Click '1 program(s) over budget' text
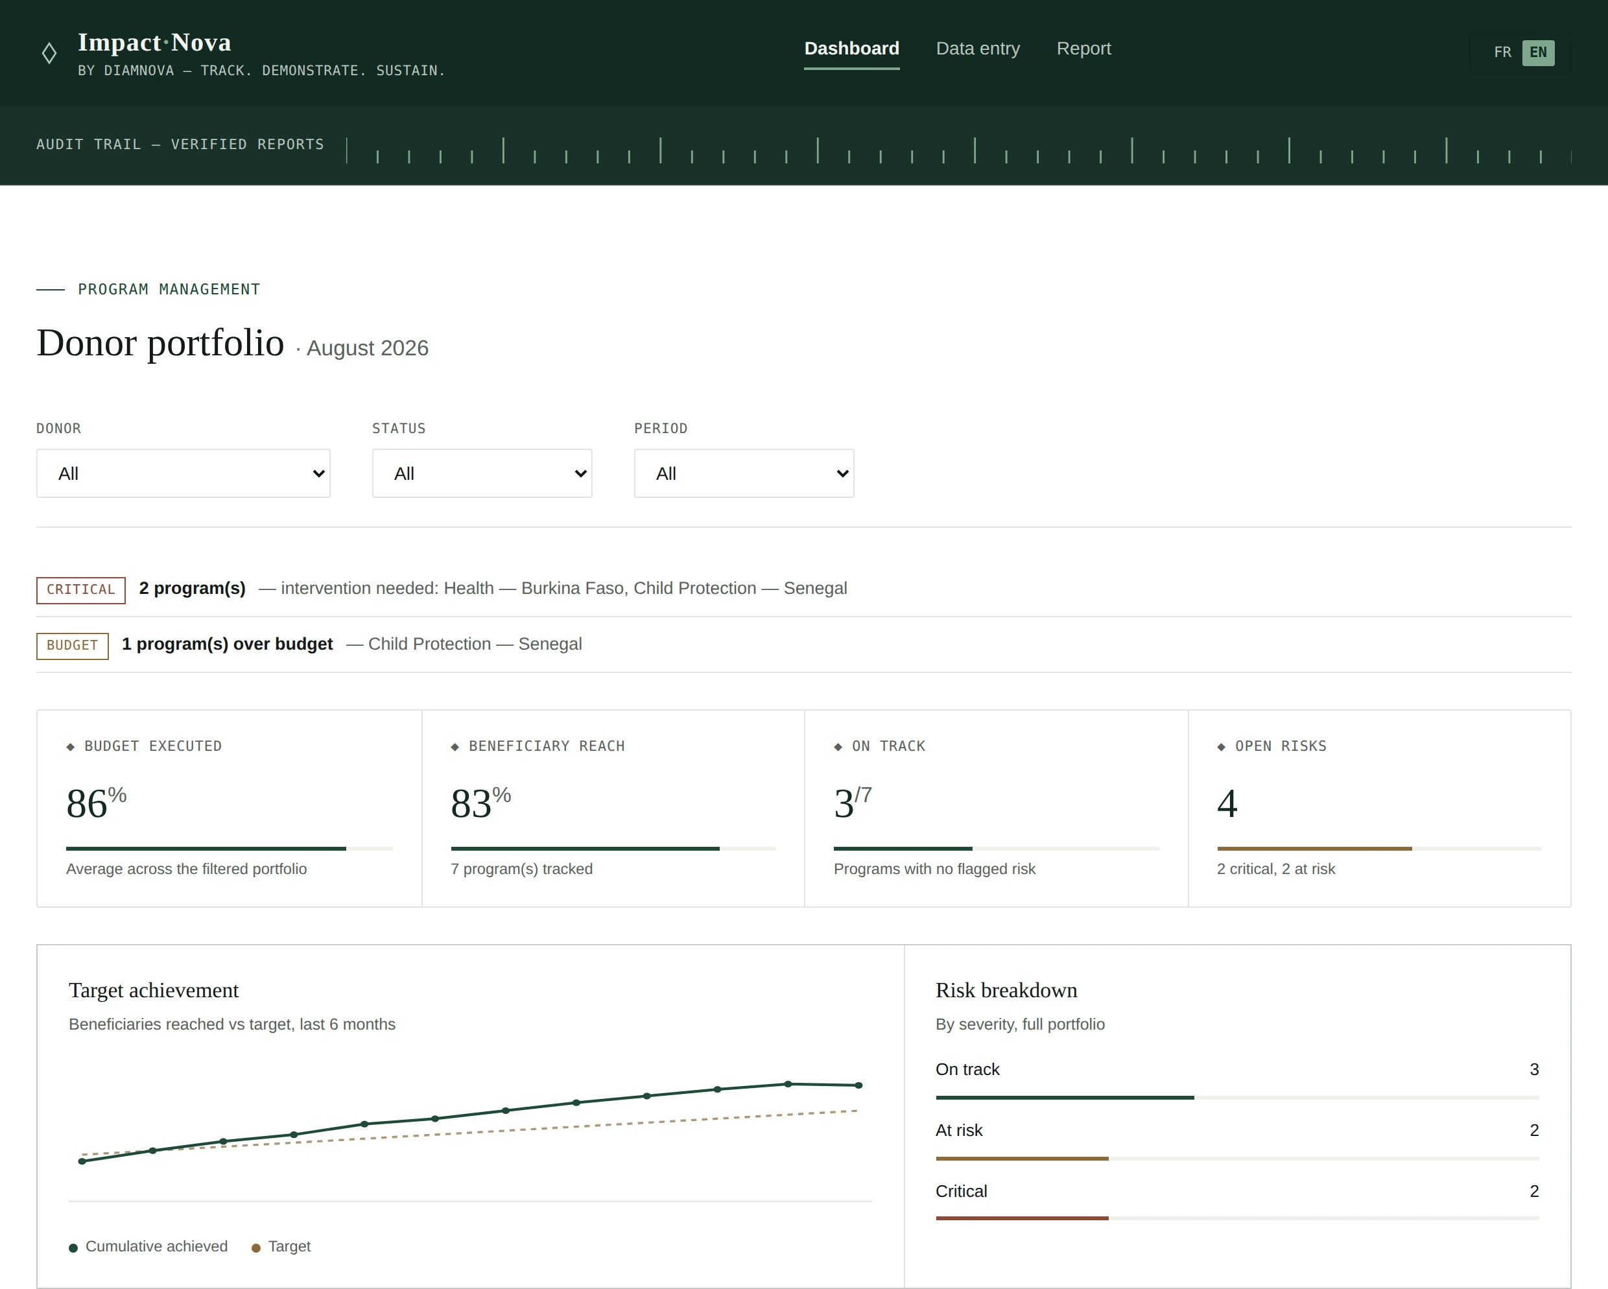Screen dimensions: 1608x1289 coord(227,644)
